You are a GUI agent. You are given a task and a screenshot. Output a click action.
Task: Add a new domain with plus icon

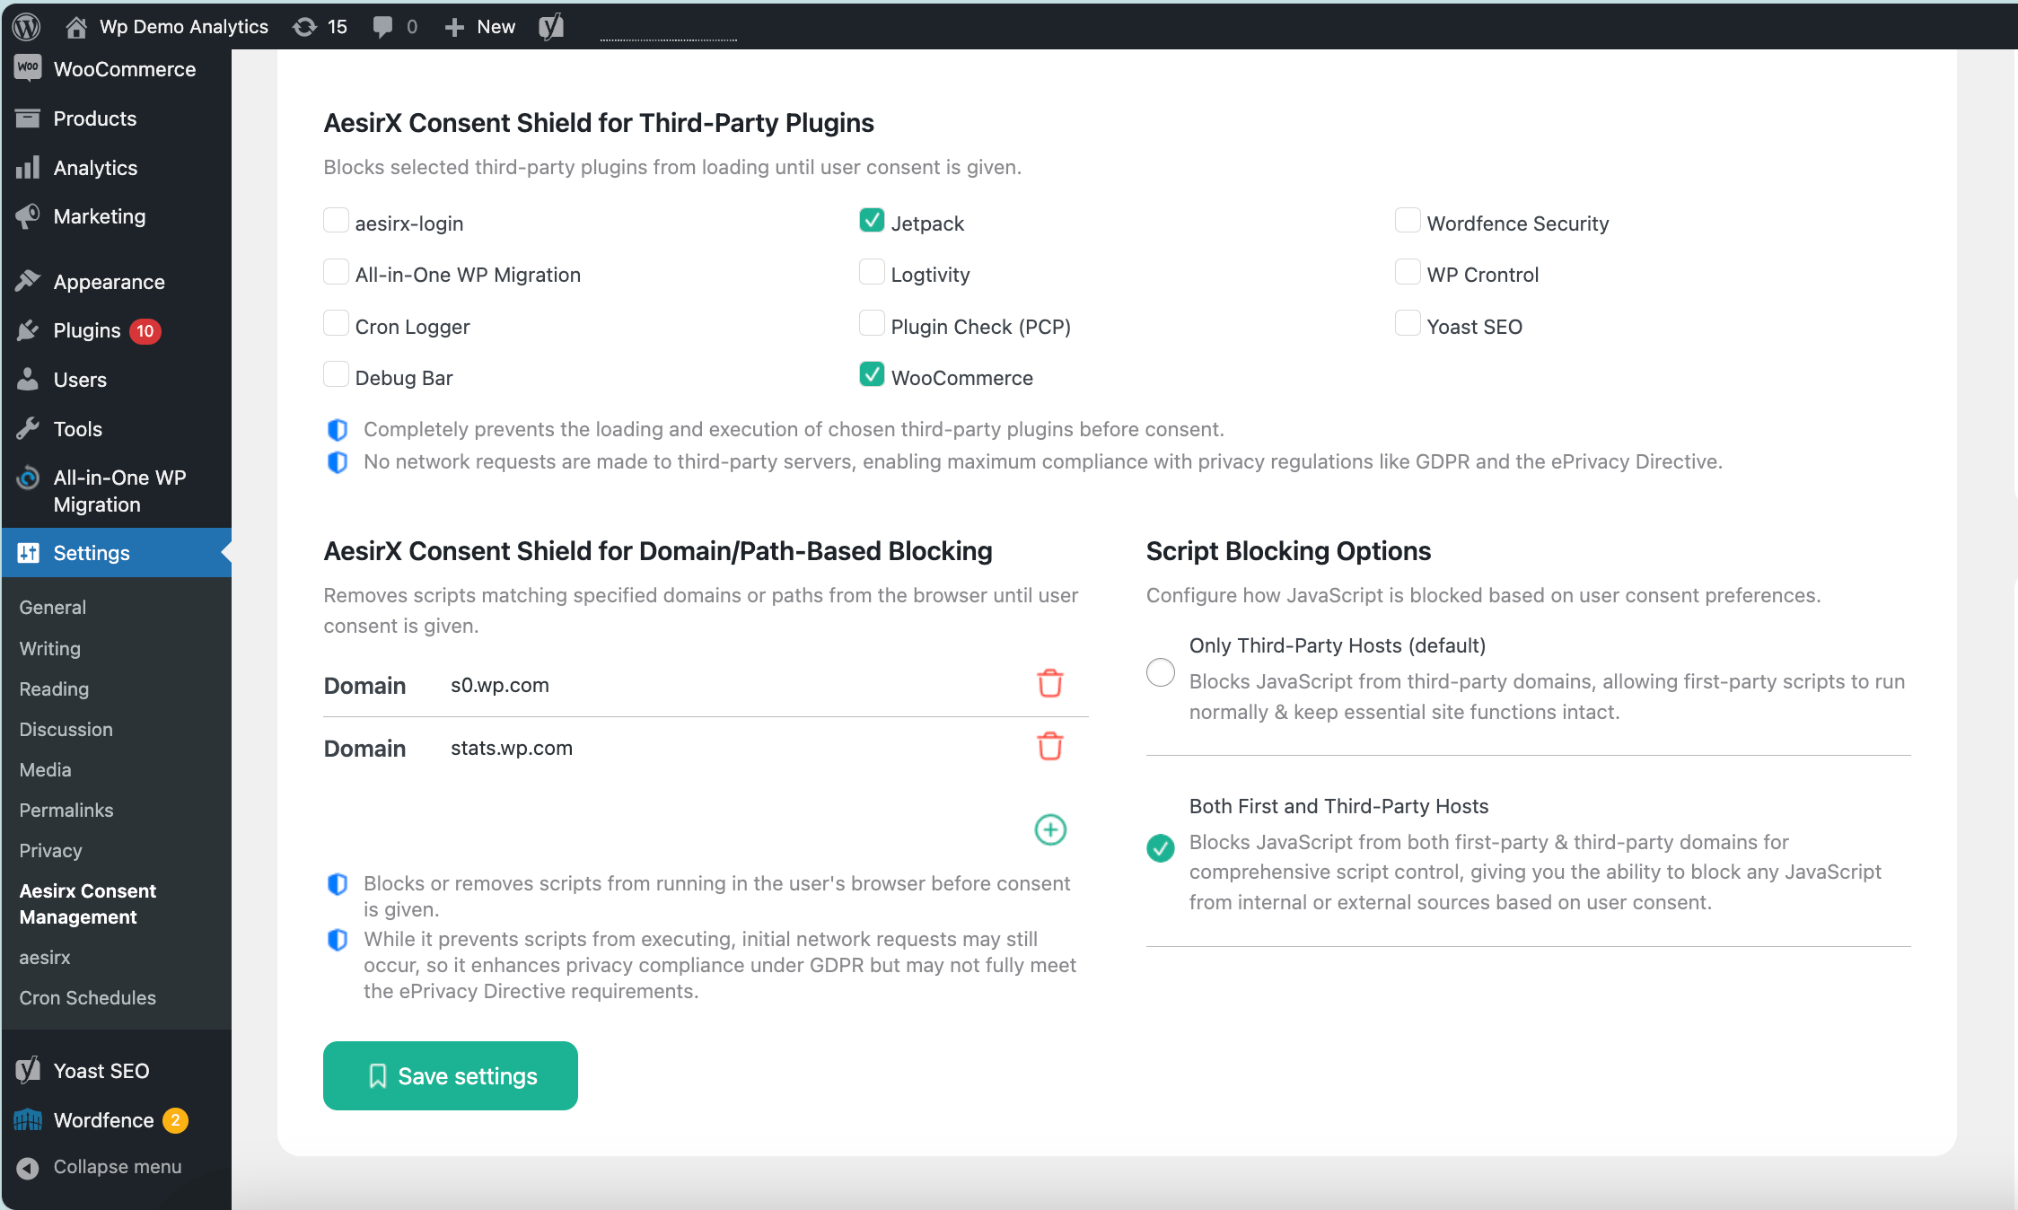pyautogui.click(x=1050, y=829)
